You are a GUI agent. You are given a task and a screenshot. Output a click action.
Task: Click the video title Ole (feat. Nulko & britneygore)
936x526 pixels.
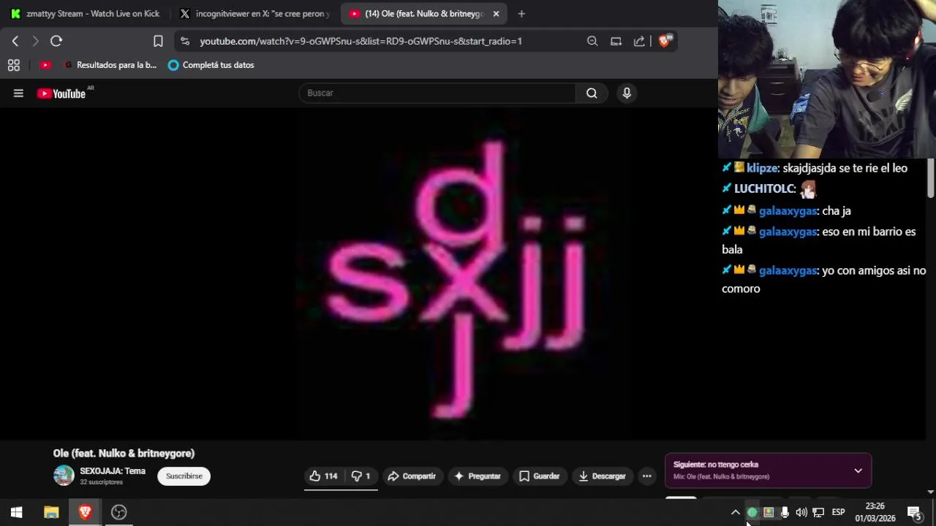tap(124, 454)
